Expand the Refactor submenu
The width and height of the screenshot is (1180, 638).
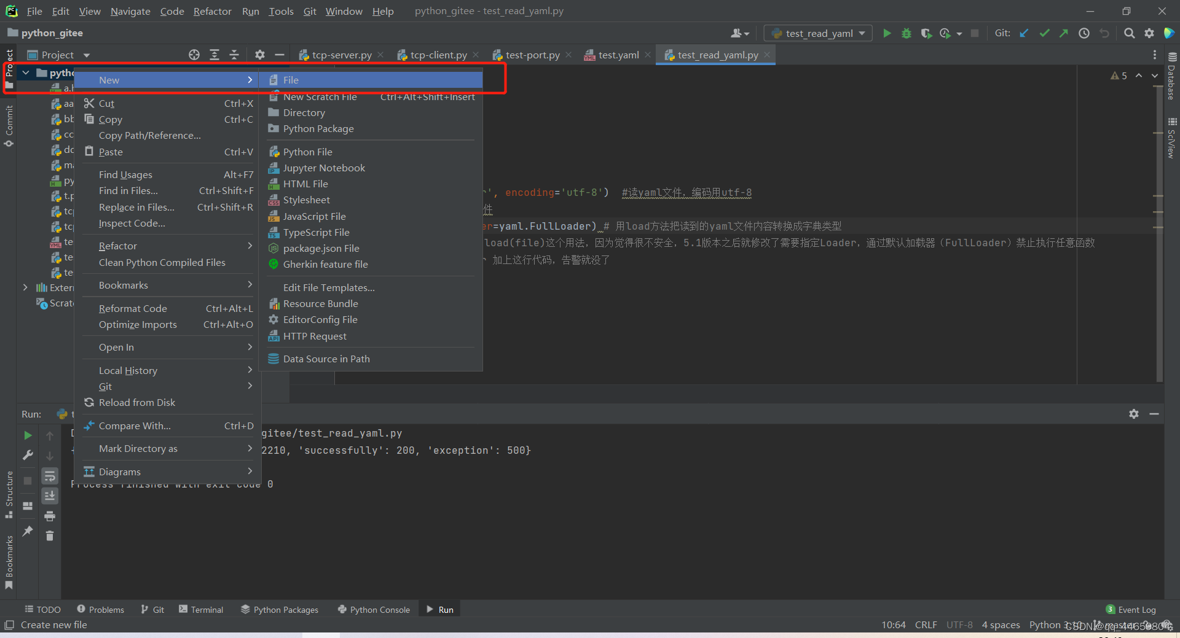(x=168, y=246)
